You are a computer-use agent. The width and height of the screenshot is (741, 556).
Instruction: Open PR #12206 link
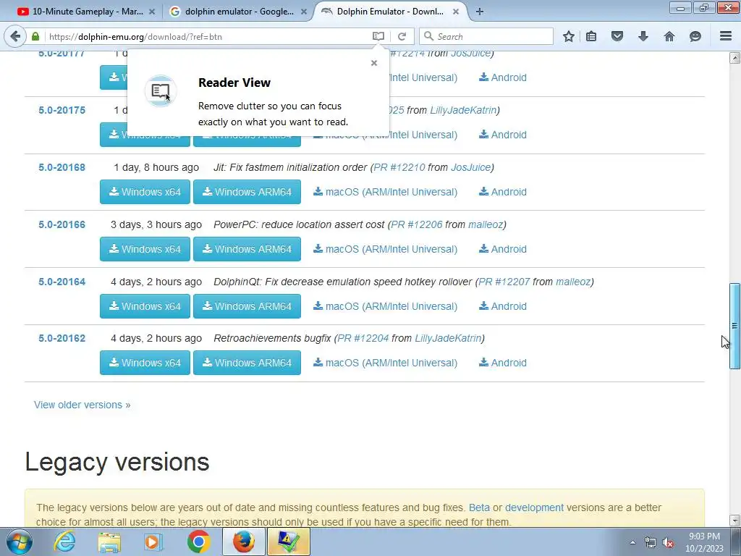click(417, 224)
